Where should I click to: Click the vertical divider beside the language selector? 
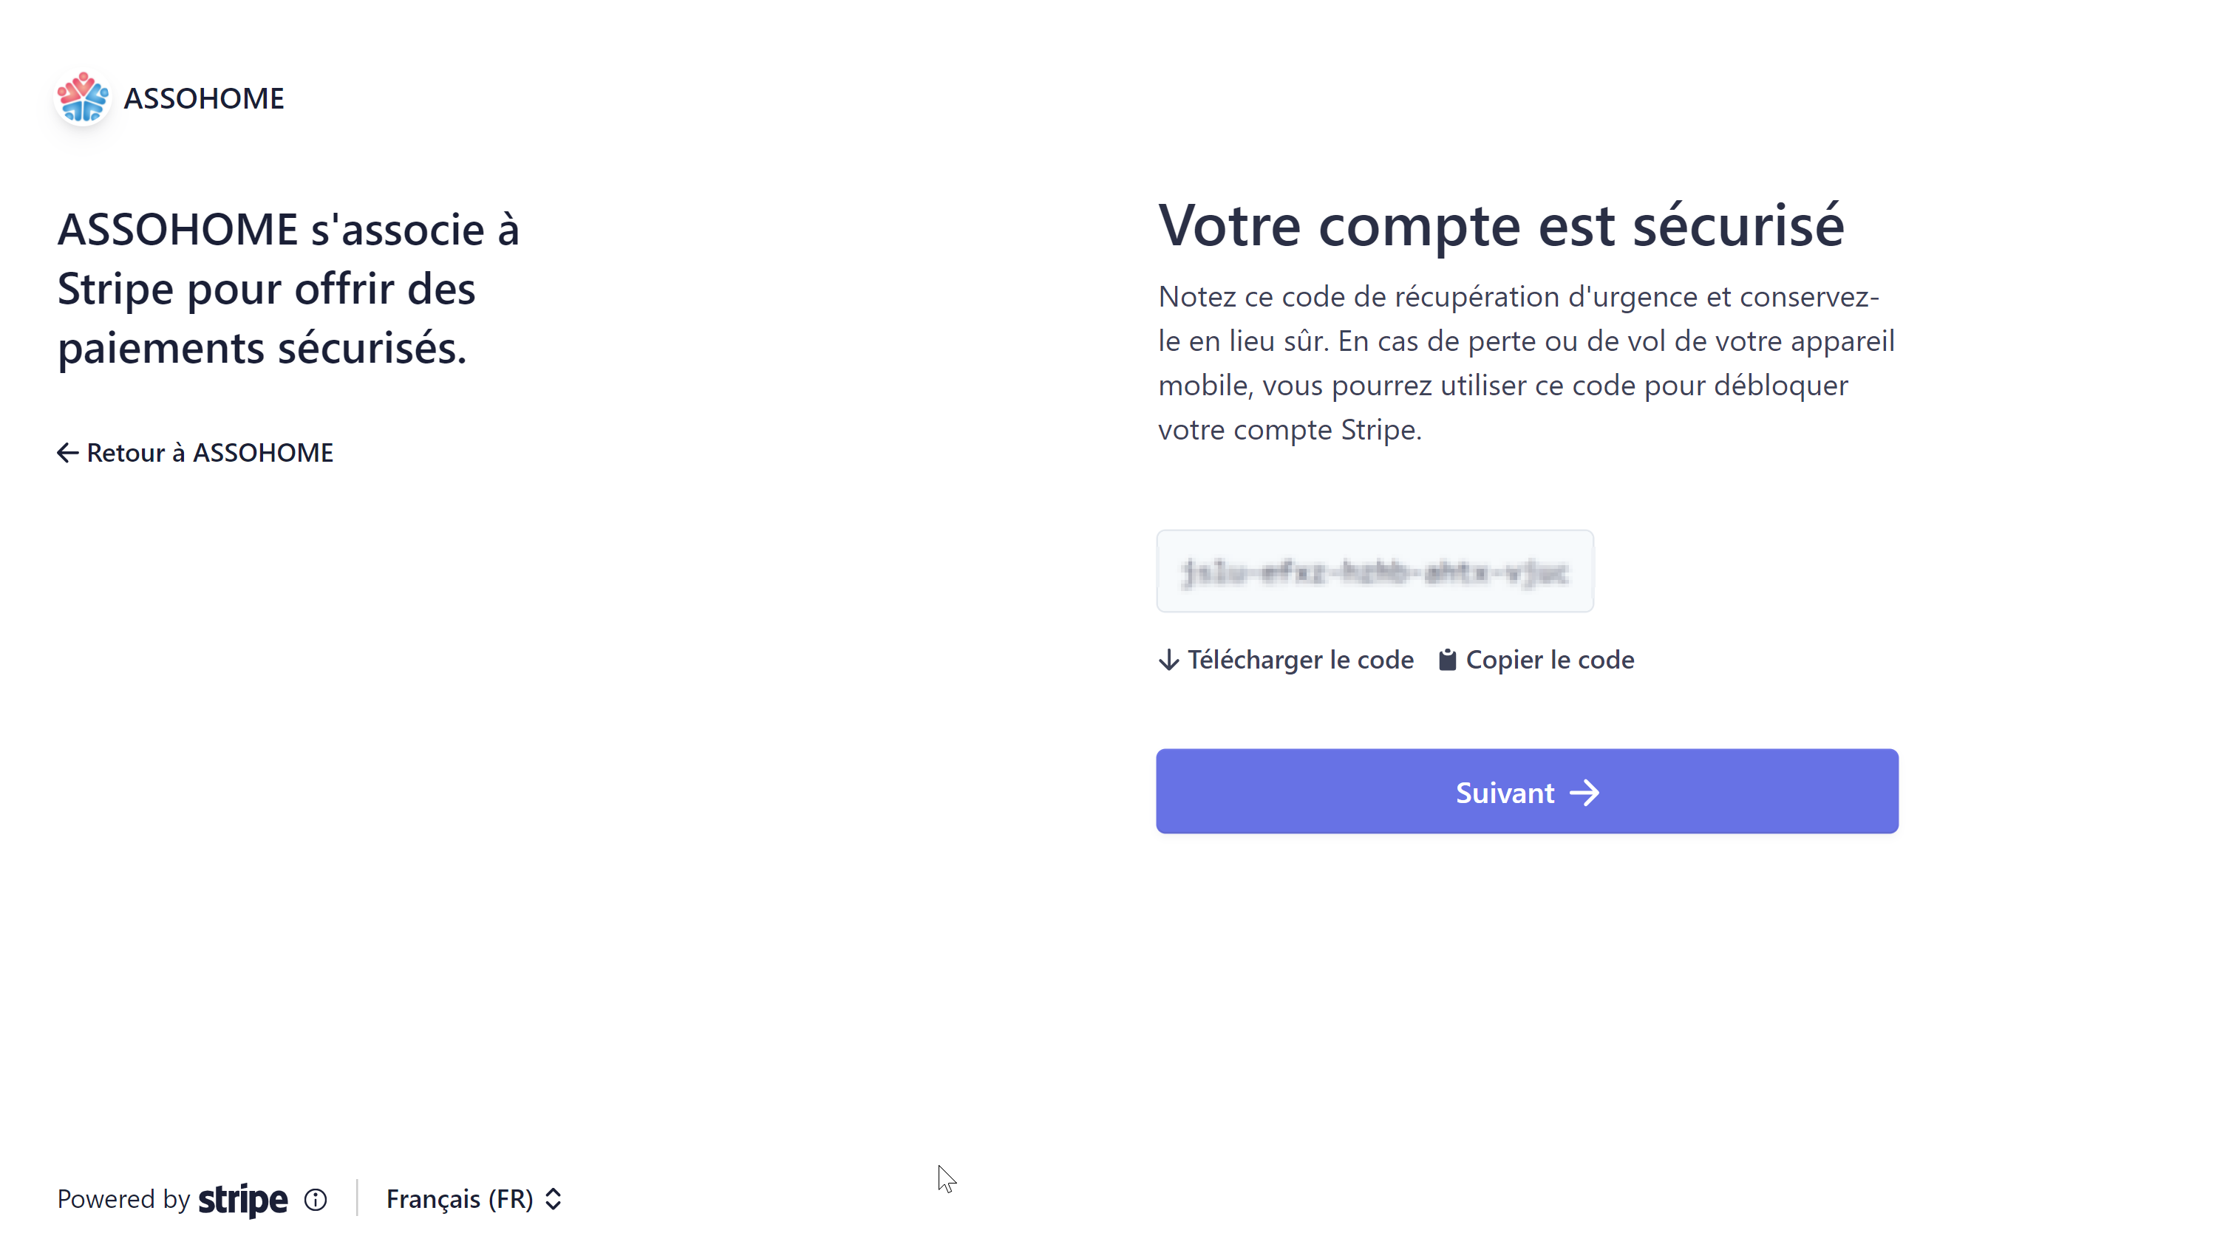pos(356,1198)
